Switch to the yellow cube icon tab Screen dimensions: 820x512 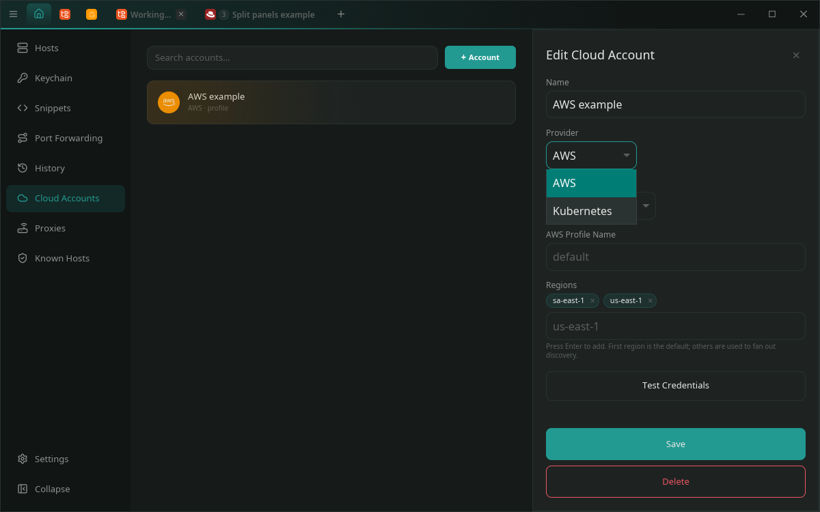pyautogui.click(x=92, y=14)
